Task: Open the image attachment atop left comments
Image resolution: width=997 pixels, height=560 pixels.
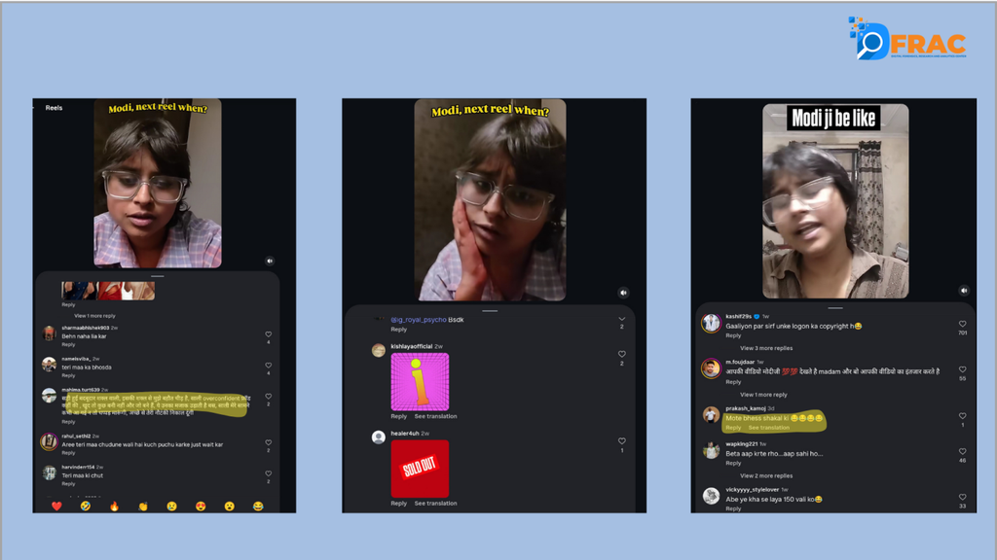Action: (108, 291)
